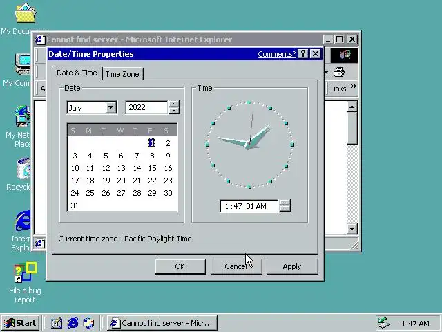Maximize the Internet Explorer window
The width and height of the screenshot is (442, 332).
(339, 39)
